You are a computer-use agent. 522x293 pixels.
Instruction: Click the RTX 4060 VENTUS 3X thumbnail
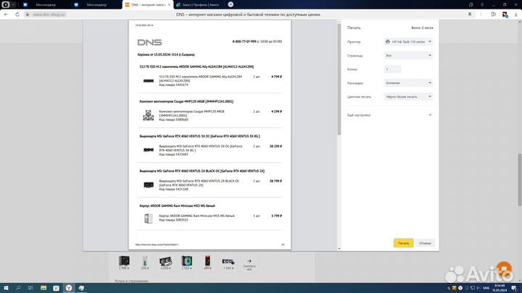tap(149, 150)
